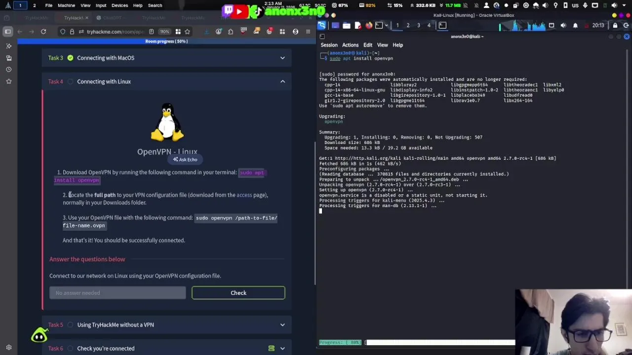
Task: Open terminal launcher dropdown arrow
Action: coord(386,25)
